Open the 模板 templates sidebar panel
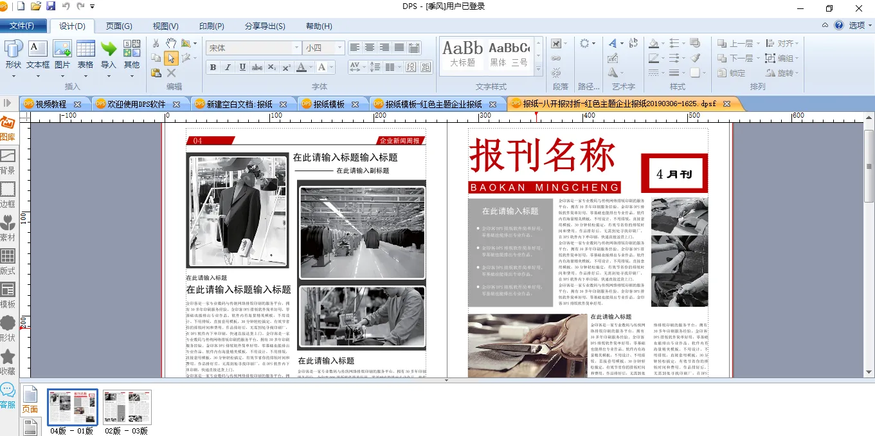This screenshot has height=436, width=875. pos(8,295)
